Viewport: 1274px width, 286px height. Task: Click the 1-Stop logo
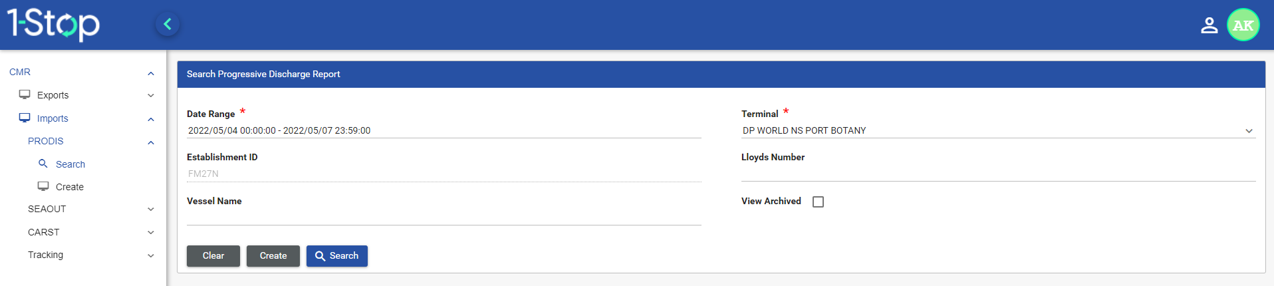point(53,24)
